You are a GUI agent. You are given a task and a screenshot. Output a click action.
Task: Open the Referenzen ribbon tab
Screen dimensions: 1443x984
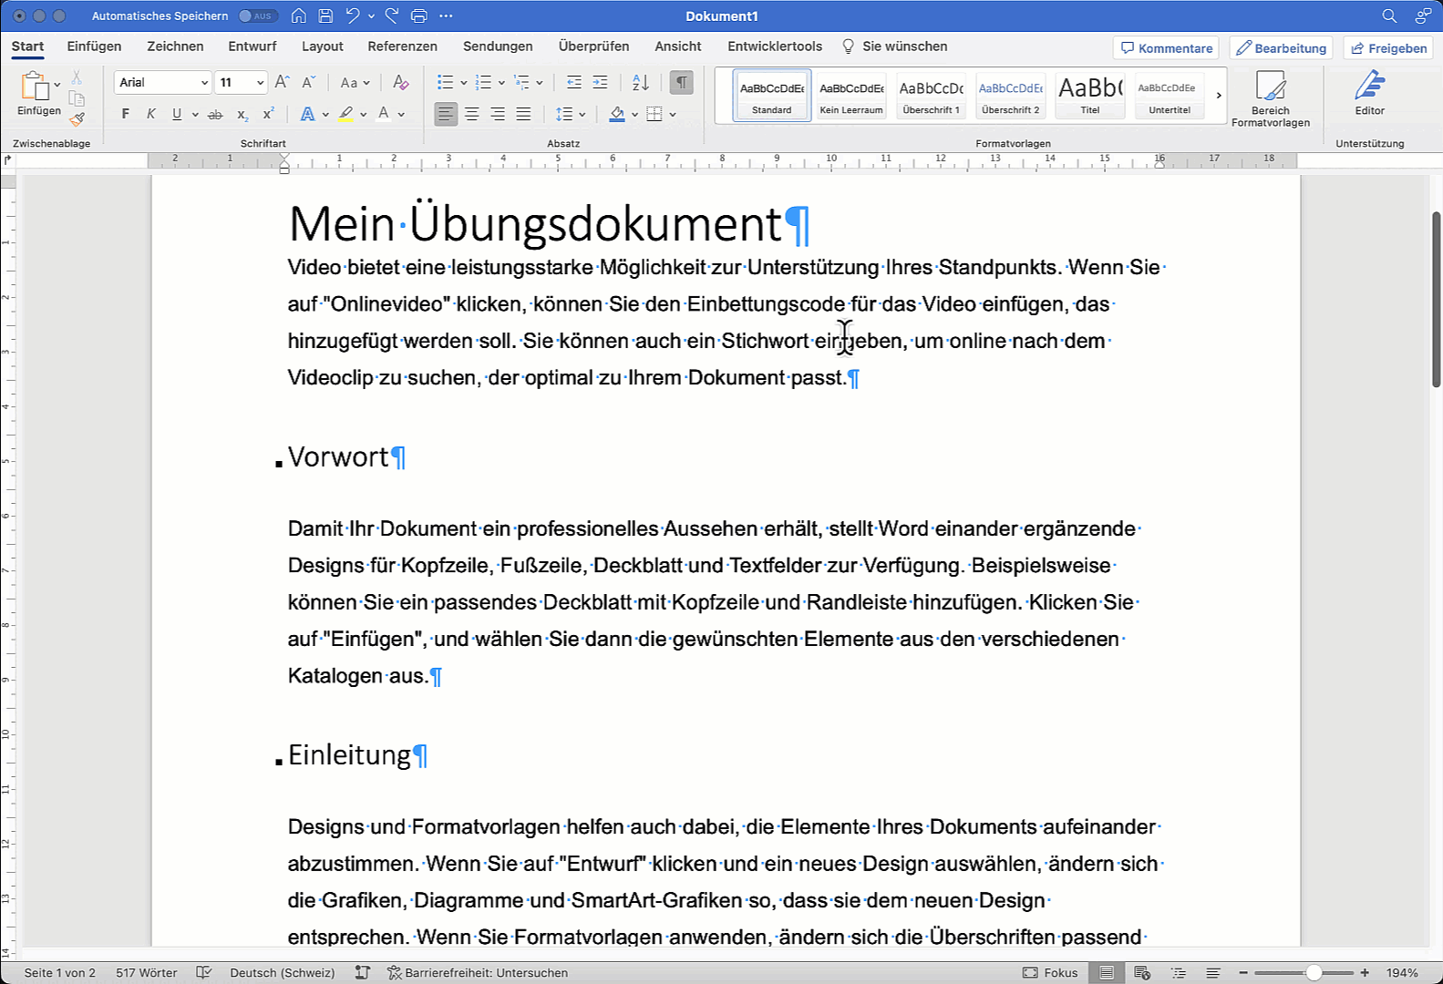pyautogui.click(x=402, y=46)
